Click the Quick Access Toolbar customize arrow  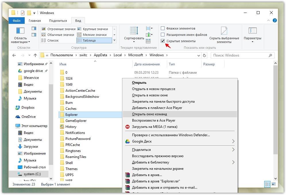click(34, 13)
